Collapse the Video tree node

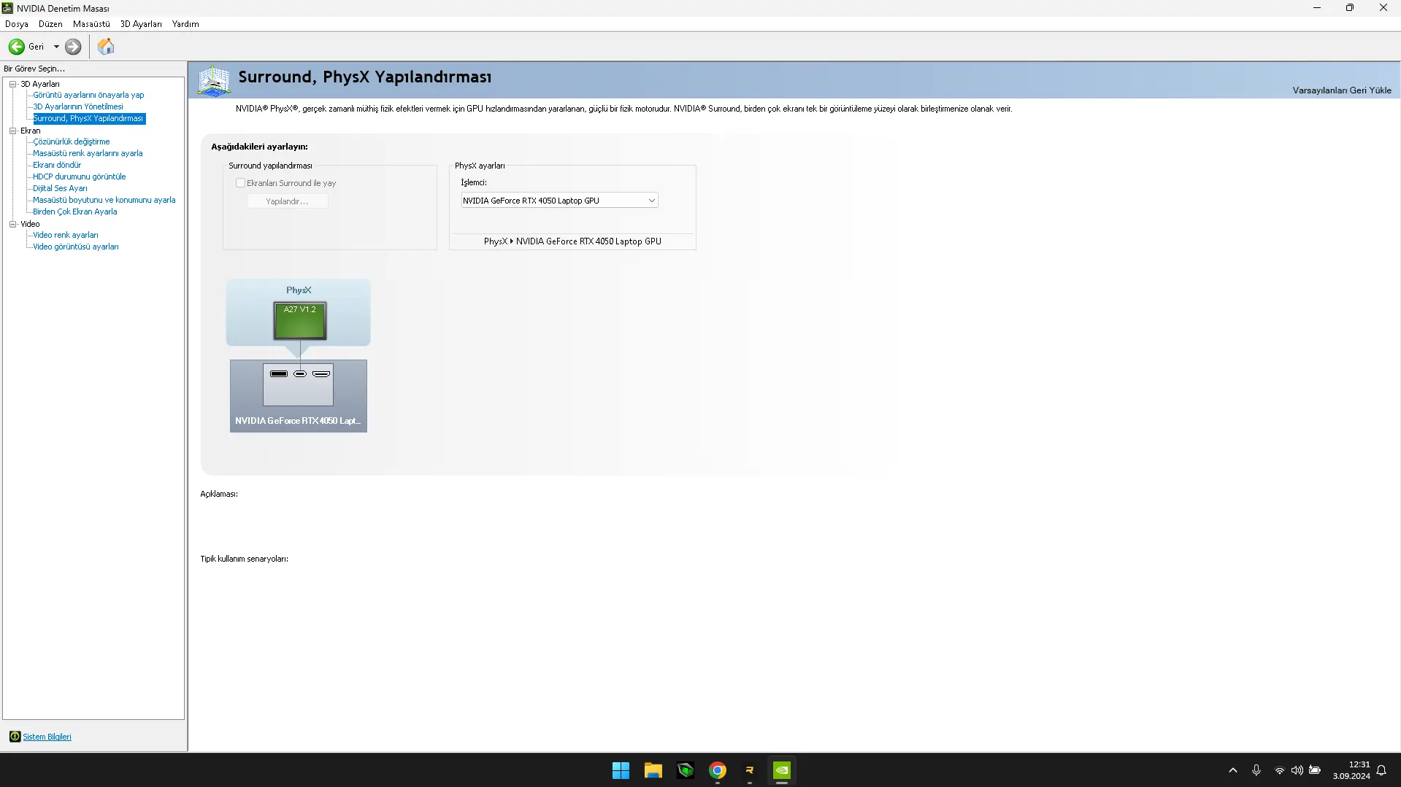(13, 224)
